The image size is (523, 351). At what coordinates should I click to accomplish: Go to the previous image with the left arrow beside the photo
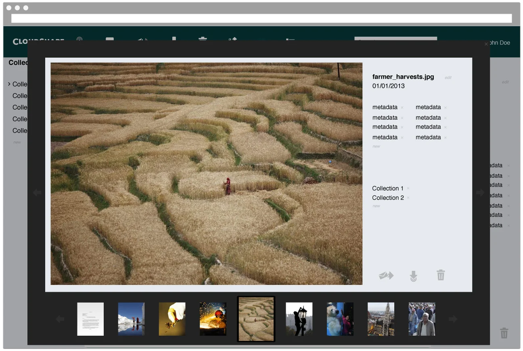[37, 193]
